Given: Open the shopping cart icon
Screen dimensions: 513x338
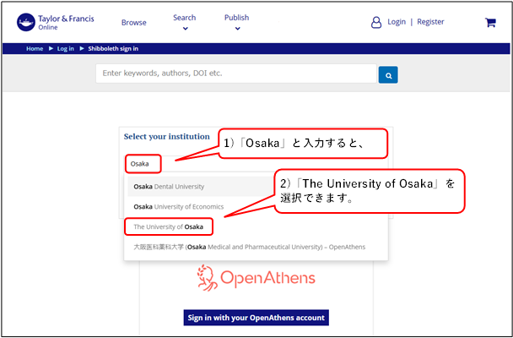Looking at the screenshot, I should coord(490,22).
